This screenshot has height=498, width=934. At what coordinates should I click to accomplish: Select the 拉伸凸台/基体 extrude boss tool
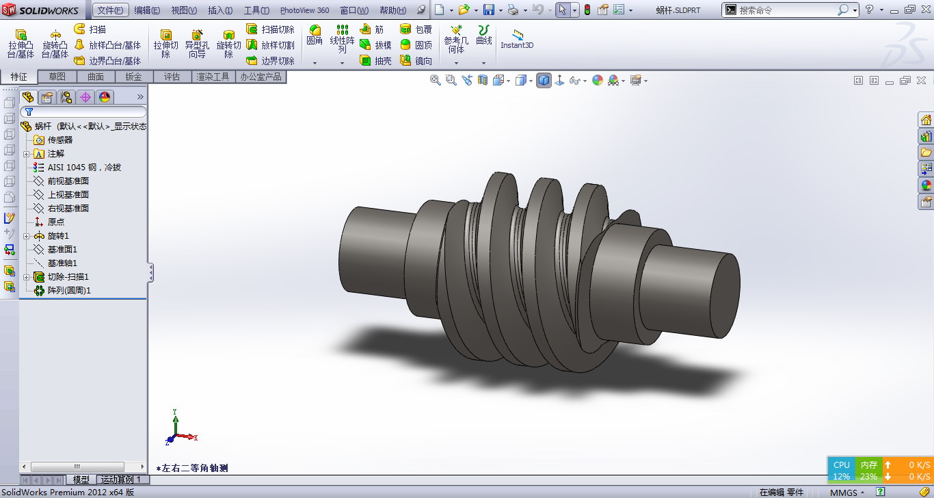(21, 44)
